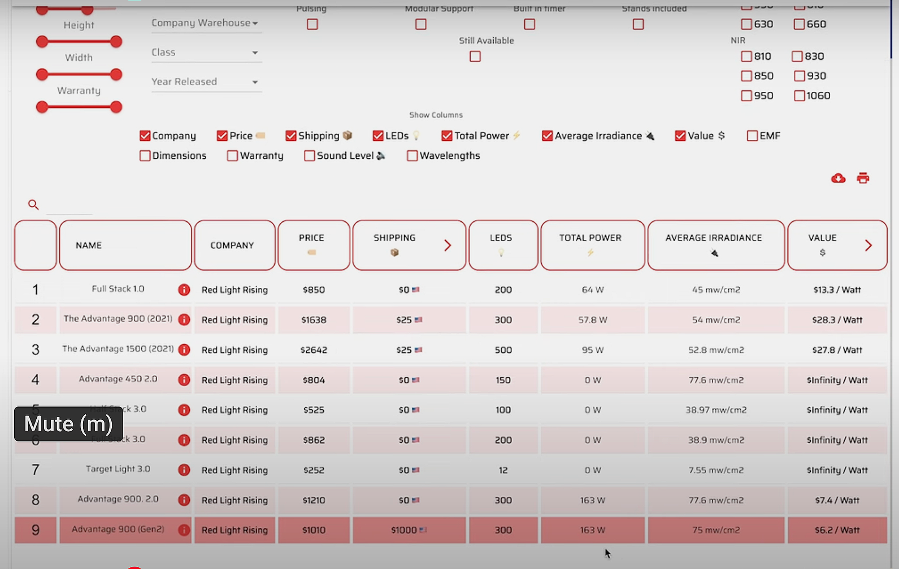Uncheck the Shipping column checkbox
Screen dimensions: 899x569
(x=291, y=136)
